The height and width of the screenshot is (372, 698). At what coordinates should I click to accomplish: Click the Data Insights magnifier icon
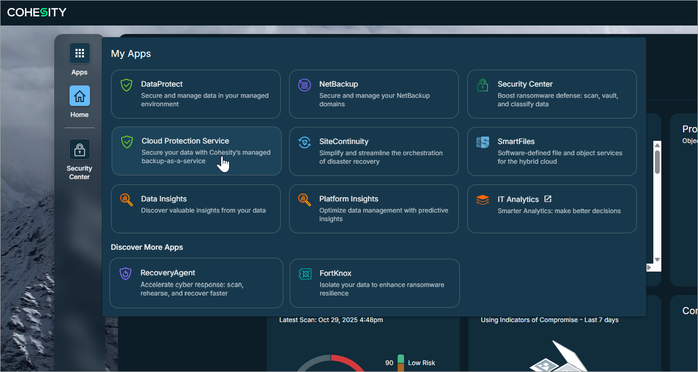point(126,200)
